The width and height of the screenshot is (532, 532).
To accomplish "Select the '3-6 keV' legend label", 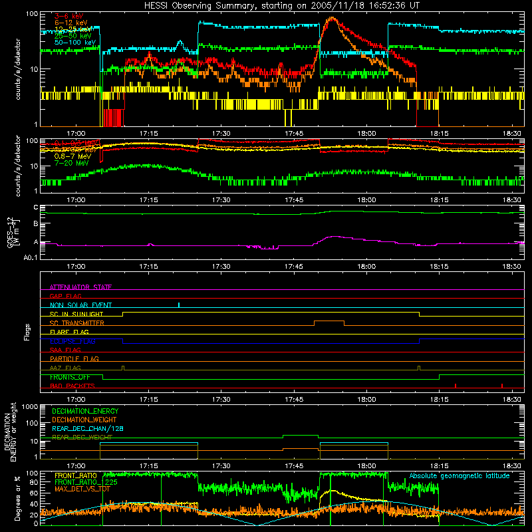I will click(x=69, y=16).
